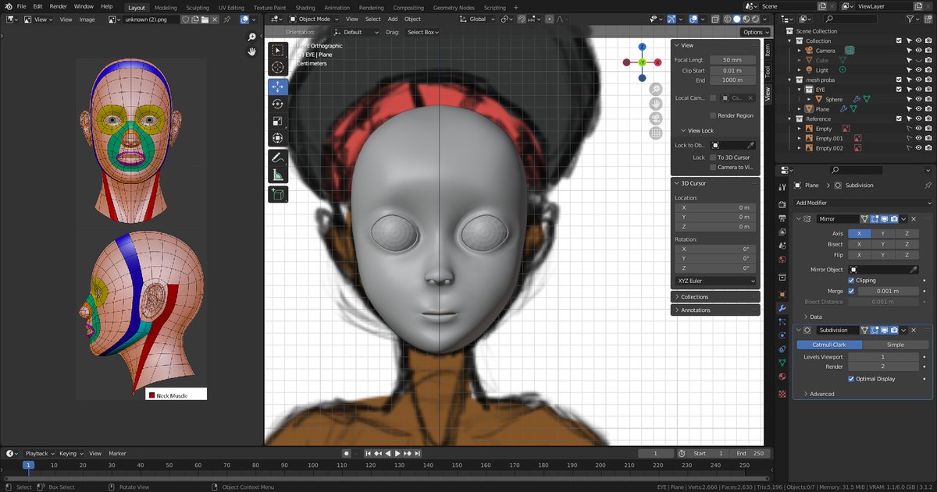Viewport: 937px width, 492px height.
Task: Switch to the Shading workspace tab
Action: [x=305, y=7]
